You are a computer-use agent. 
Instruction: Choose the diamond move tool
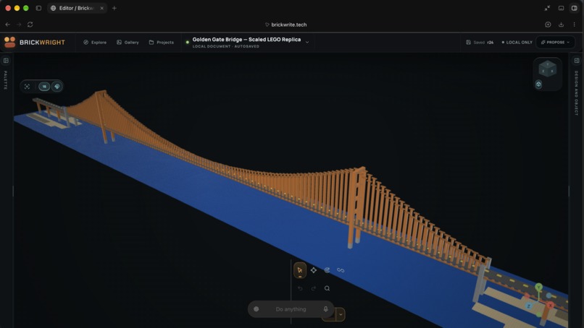click(x=314, y=270)
